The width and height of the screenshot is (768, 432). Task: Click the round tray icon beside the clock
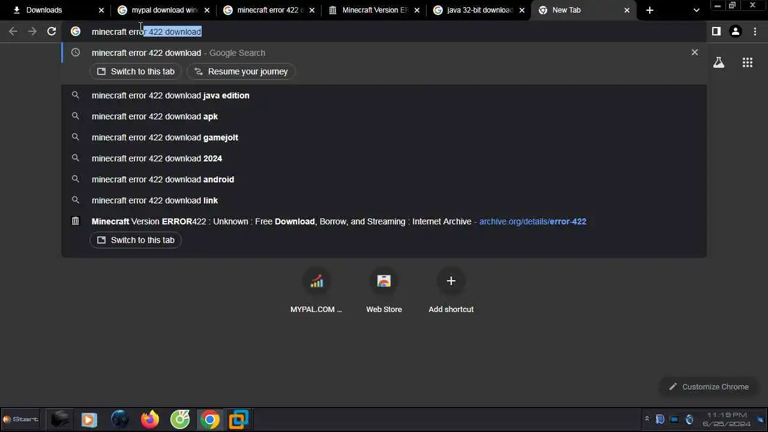(x=689, y=419)
